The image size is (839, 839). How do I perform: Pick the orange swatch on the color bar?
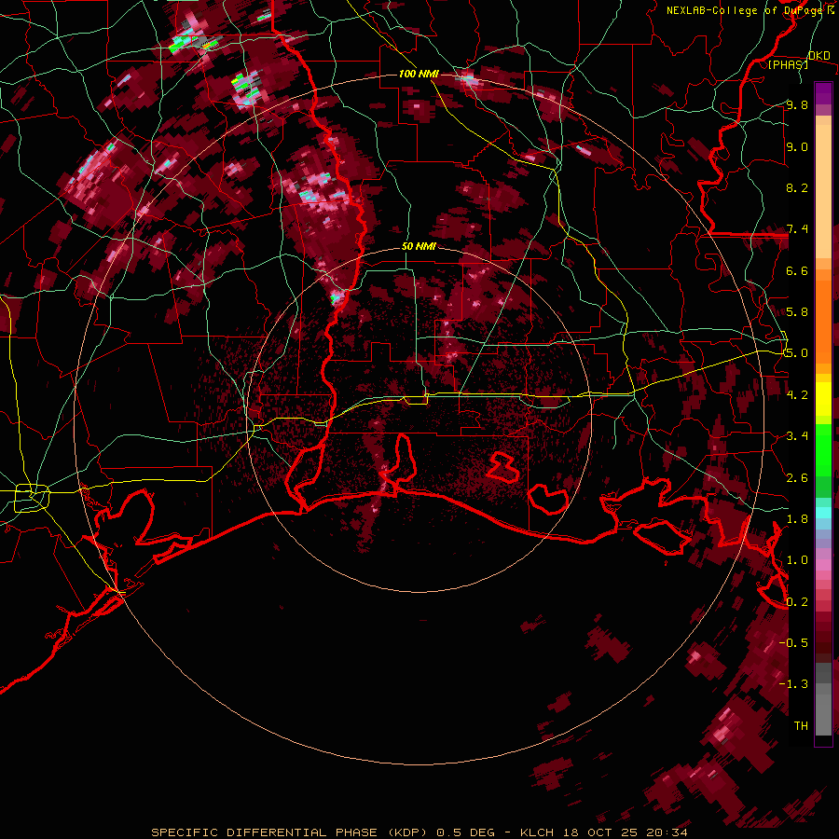tap(823, 316)
